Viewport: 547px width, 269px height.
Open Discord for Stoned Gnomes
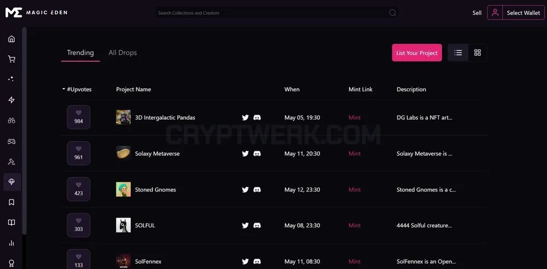coord(257,190)
